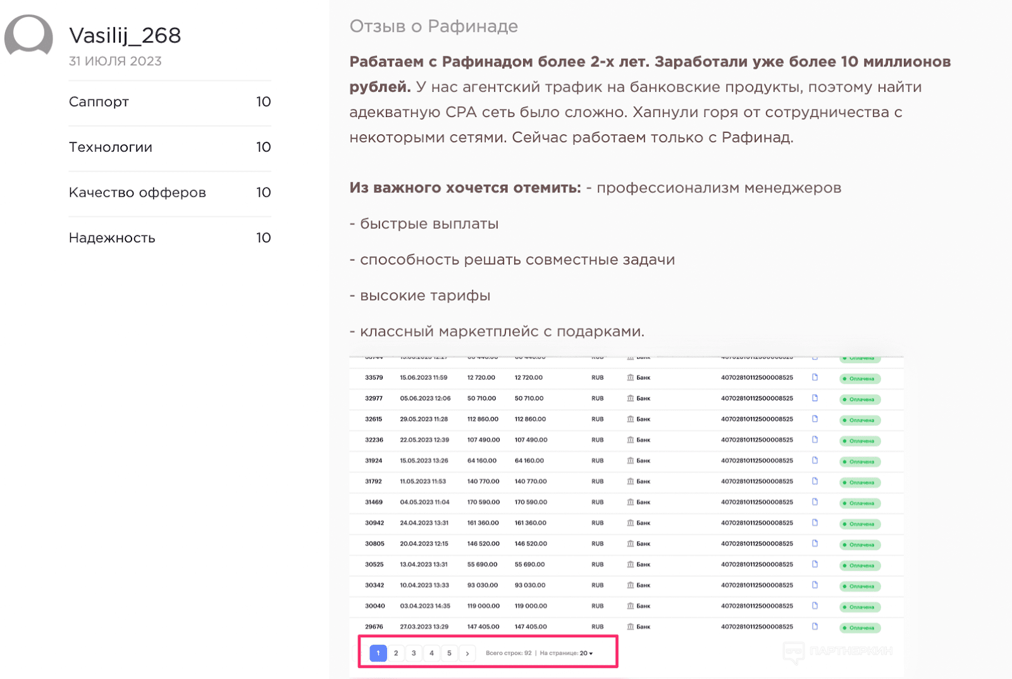The width and height of the screenshot is (1012, 679).
Task: Click the Надежность score value 10
Action: [263, 238]
